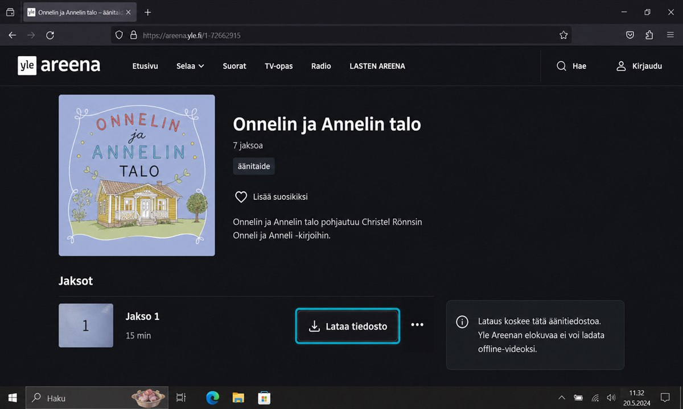Open the Jakso 1 episode title
The image size is (683, 409).
[142, 316]
